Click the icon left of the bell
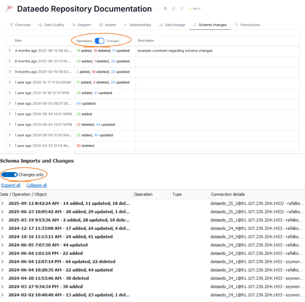The height and width of the screenshot is (302, 305). (165, 9)
